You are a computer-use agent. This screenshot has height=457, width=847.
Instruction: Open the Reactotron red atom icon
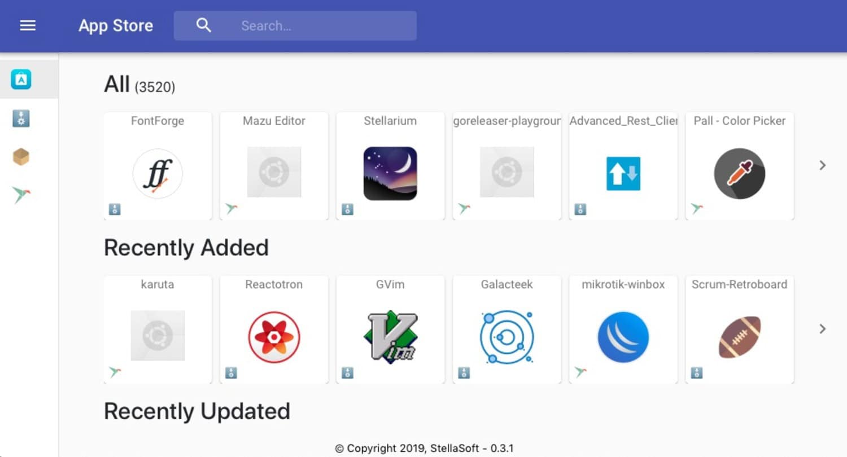click(274, 337)
